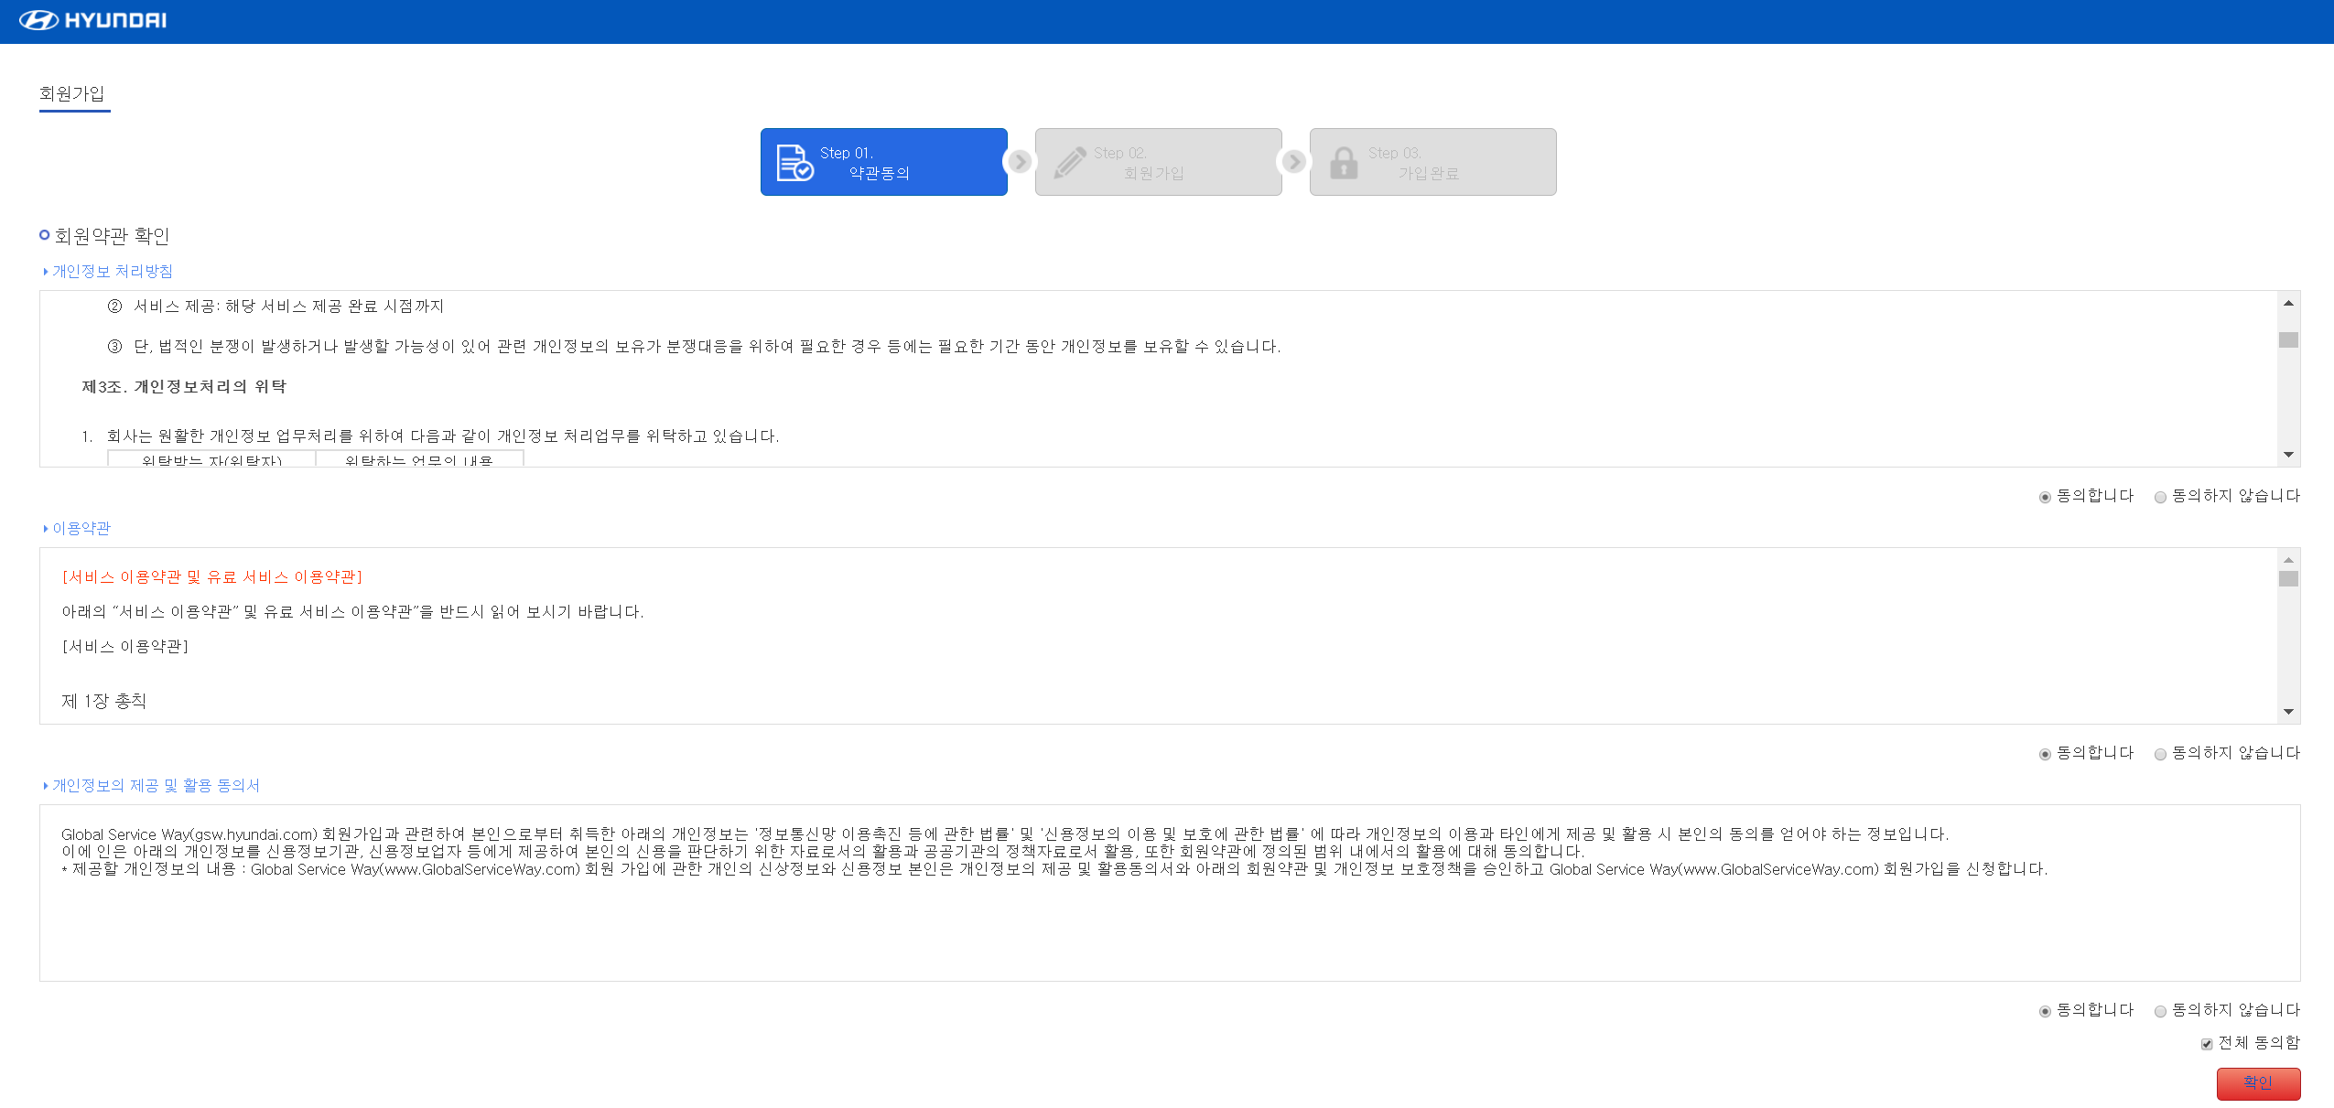Viewport: 2334px width, 1108px height.
Task: Click the Hyundai logo in header
Action: coord(92,20)
